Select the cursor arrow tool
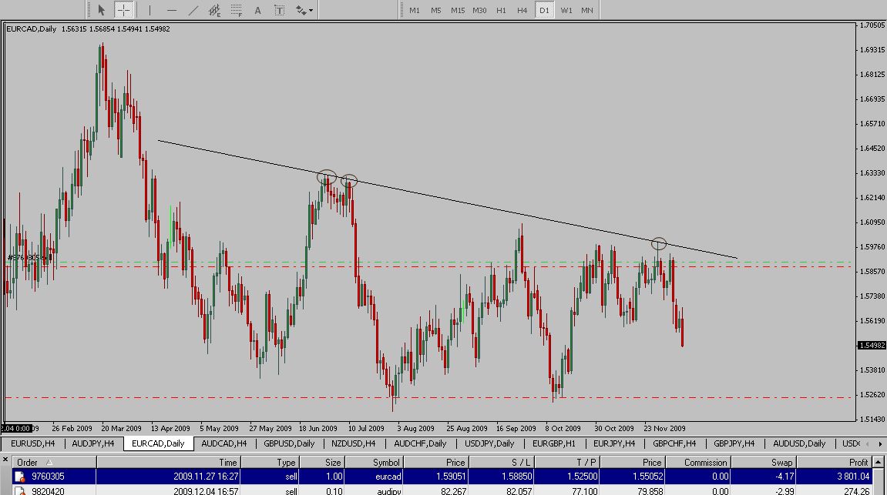Viewport: 887px width, 495px height. coord(101,11)
